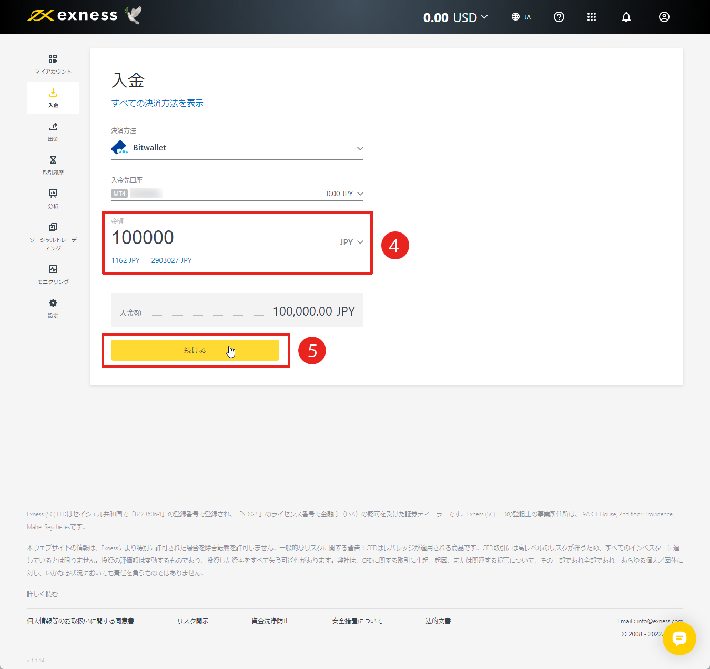Open すべての決済方法を表示 link
This screenshot has width=710, height=669.
pos(157,103)
